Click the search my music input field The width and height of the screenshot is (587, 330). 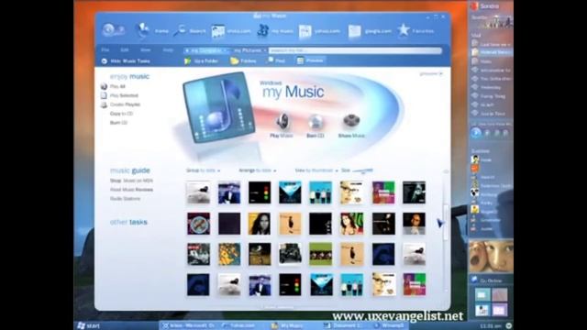[x=355, y=50]
